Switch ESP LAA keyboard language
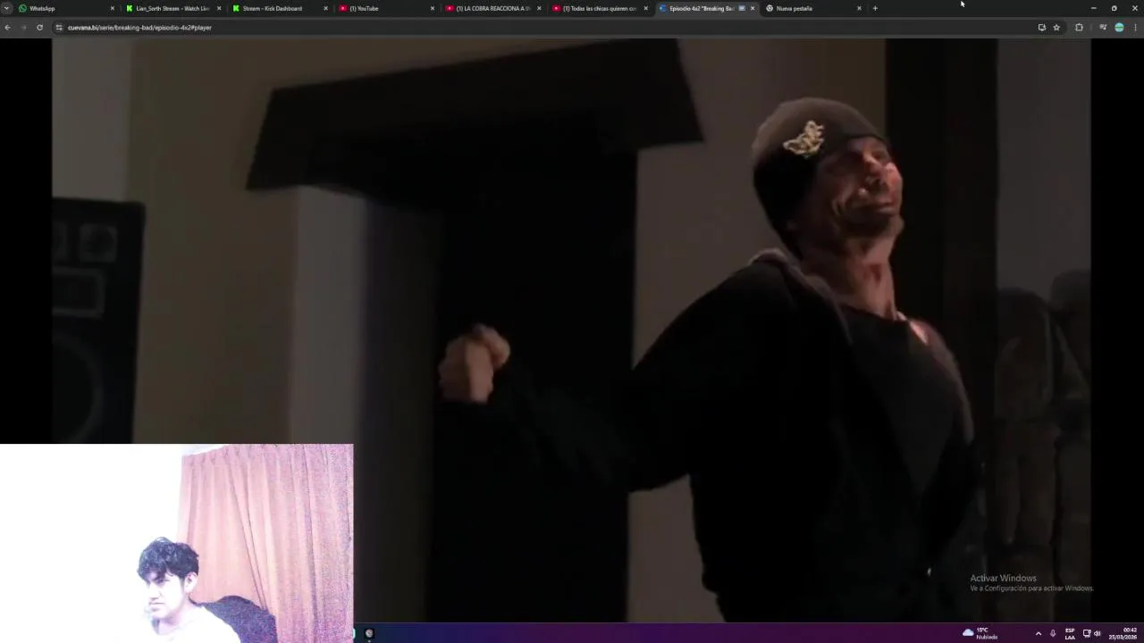Viewport: 1144px width, 643px height. [1070, 633]
